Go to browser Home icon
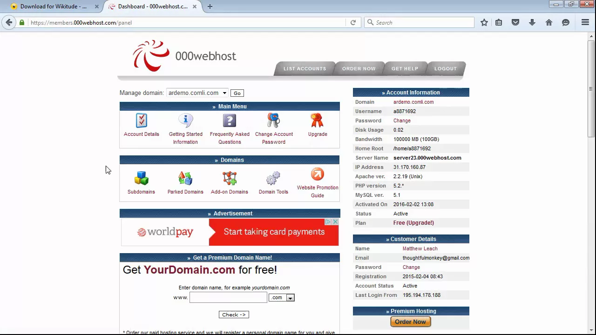596x335 pixels. pos(549,22)
